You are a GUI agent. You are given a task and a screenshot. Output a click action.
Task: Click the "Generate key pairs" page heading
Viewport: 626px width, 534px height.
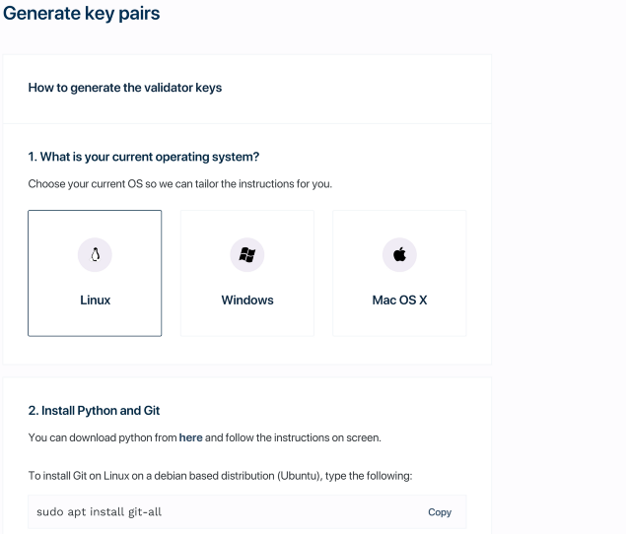(82, 15)
